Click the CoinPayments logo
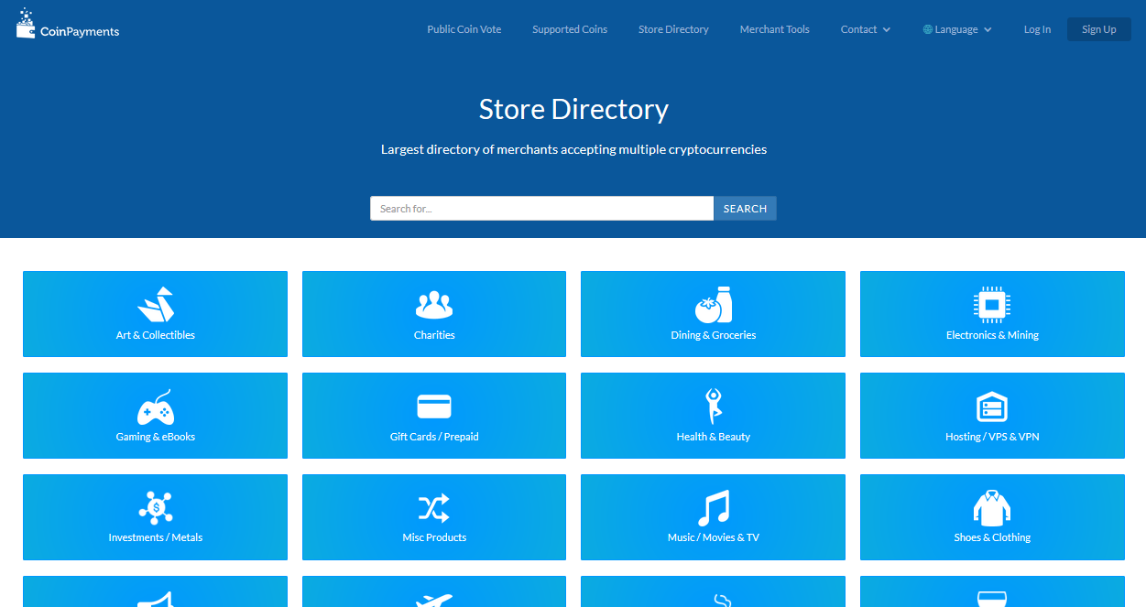1146x607 pixels. (x=68, y=24)
